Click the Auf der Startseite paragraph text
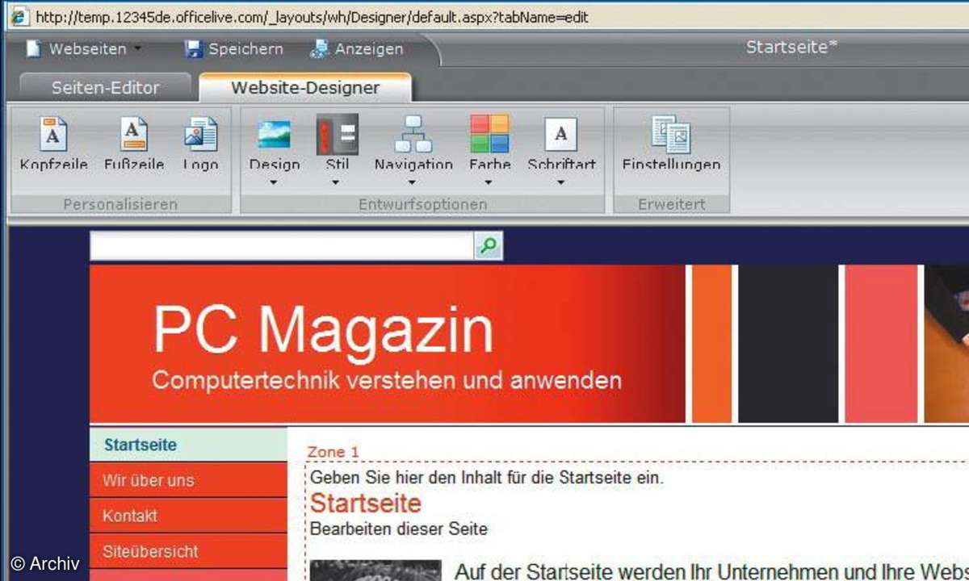This screenshot has height=581, width=969. (711, 571)
